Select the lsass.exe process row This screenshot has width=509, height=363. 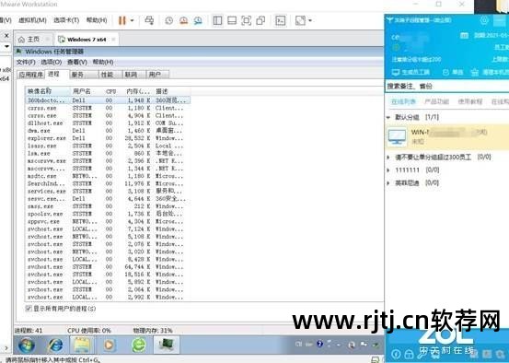[108, 146]
